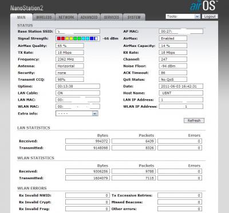Click the NanoStation2 title text

27,8
